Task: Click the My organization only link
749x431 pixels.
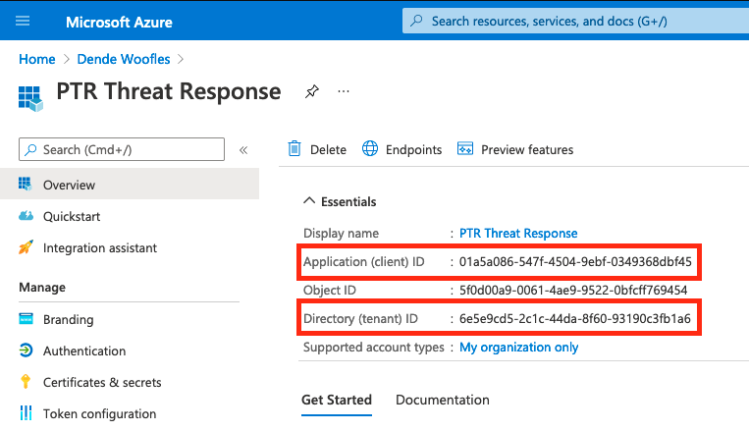Action: coord(519,348)
